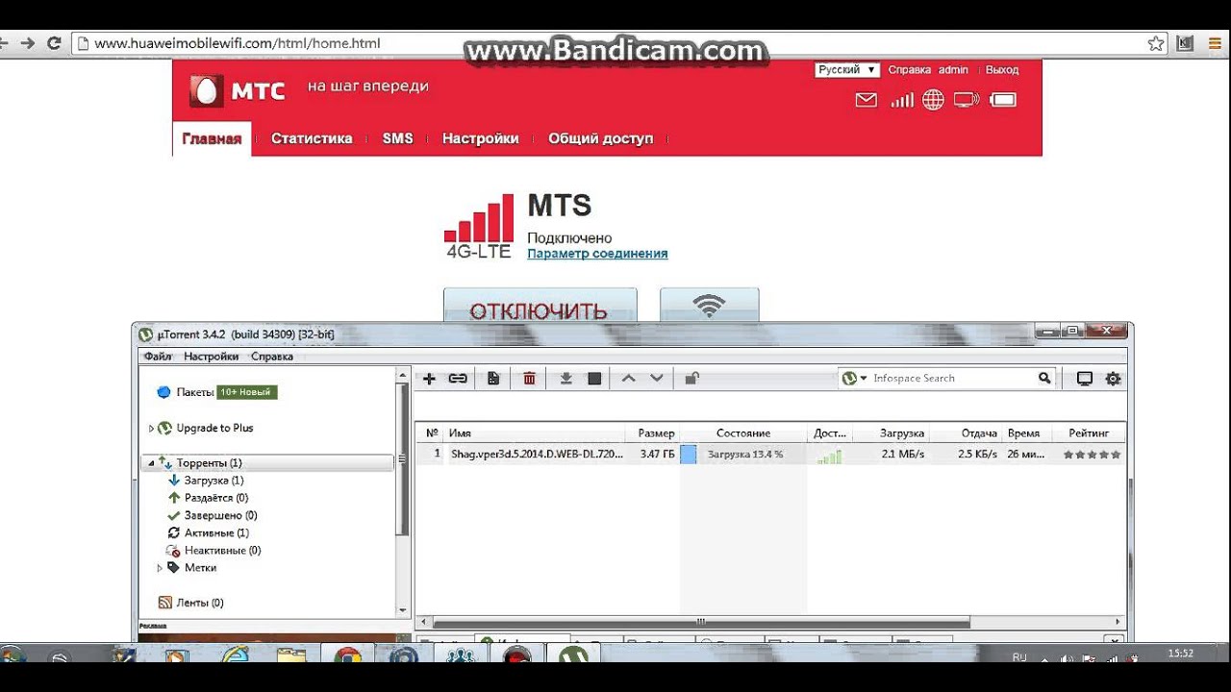Click the search magnifier in uTorrent
The image size is (1231, 692).
pos(1044,379)
